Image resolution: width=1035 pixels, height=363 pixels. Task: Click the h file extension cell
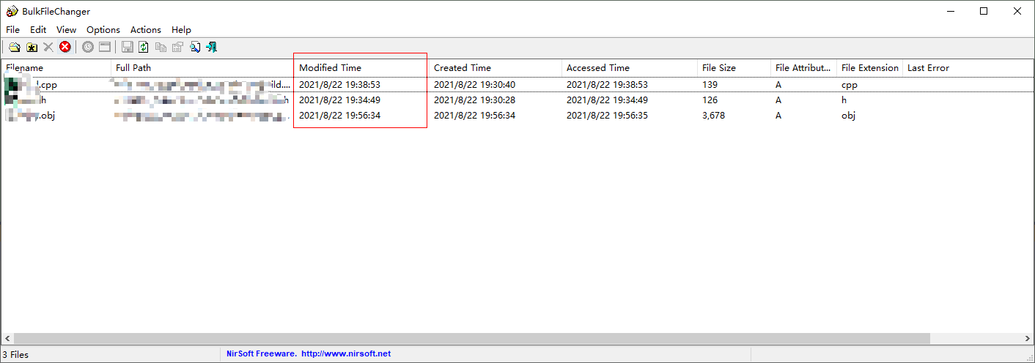[x=844, y=100]
